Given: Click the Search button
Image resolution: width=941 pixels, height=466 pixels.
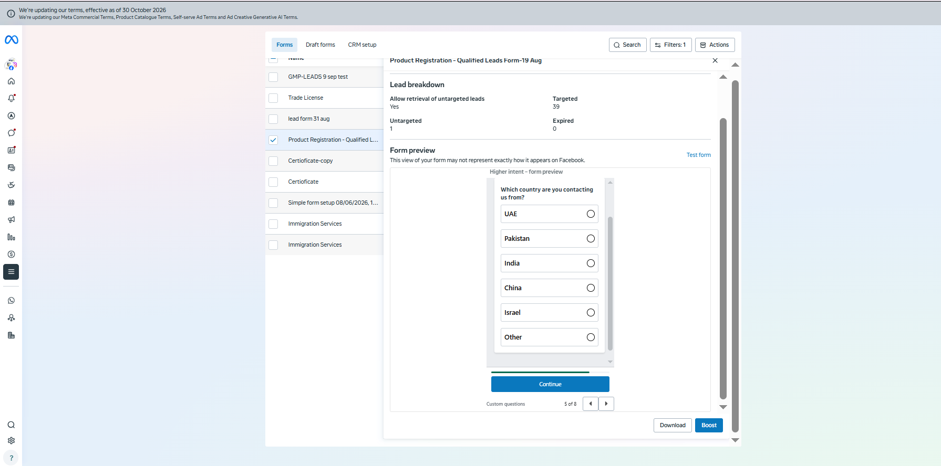Looking at the screenshot, I should coord(627,45).
